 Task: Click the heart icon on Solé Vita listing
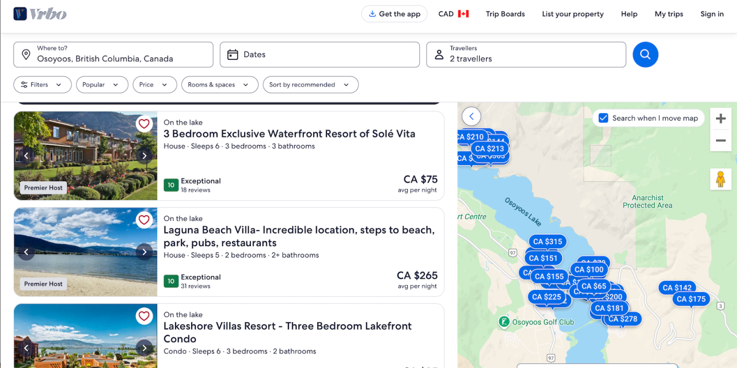145,124
